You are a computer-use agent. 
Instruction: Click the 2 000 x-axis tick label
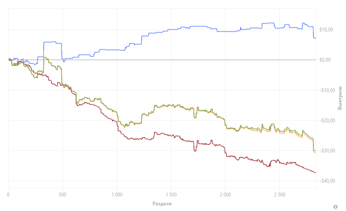click(225, 194)
